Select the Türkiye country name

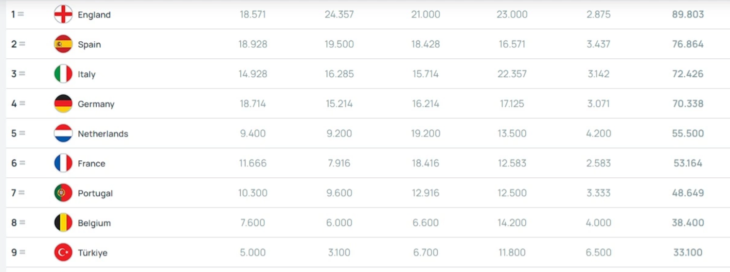(x=92, y=253)
